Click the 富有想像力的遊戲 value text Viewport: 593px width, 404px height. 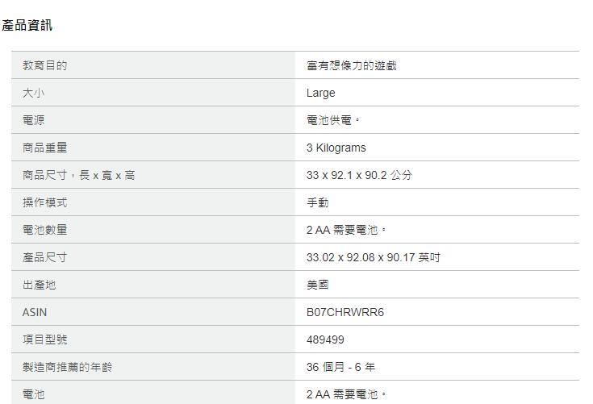click(x=351, y=65)
